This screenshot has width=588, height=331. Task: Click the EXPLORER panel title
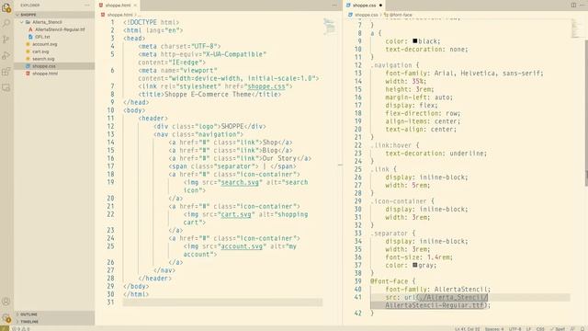click(30, 6)
